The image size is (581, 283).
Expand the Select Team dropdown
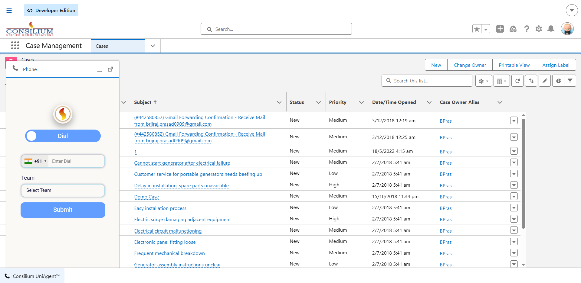pos(63,190)
